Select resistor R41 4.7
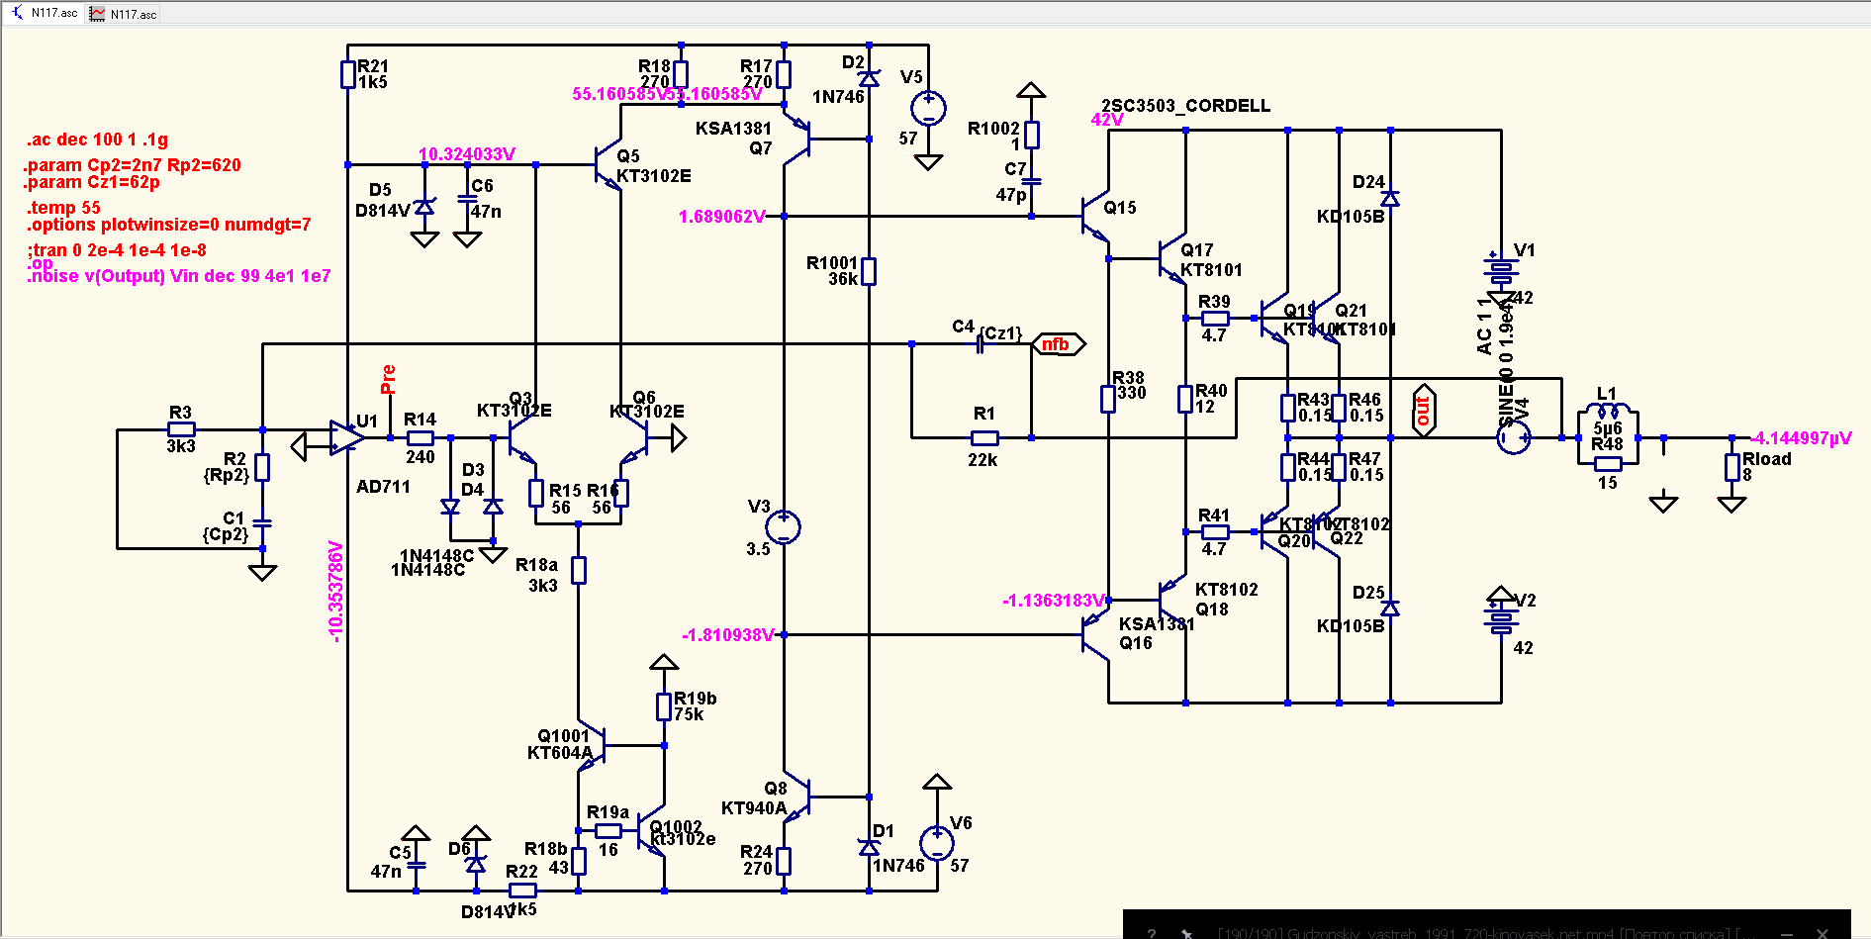1871x939 pixels. click(1214, 531)
